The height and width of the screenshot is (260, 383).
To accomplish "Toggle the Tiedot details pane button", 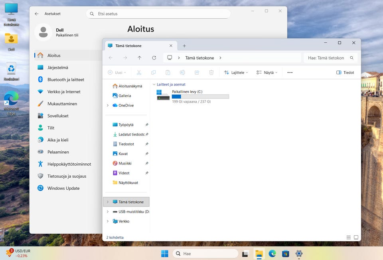I will pos(345,72).
